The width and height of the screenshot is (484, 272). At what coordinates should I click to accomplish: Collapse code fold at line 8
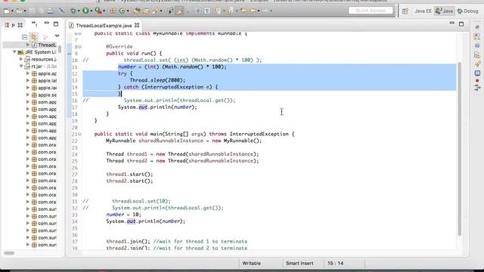tap(79, 47)
